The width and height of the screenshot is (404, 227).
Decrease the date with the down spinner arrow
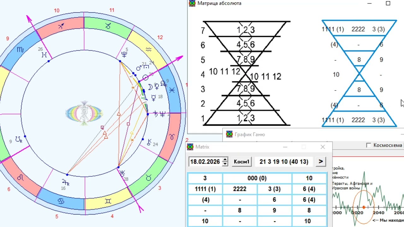tap(225, 164)
